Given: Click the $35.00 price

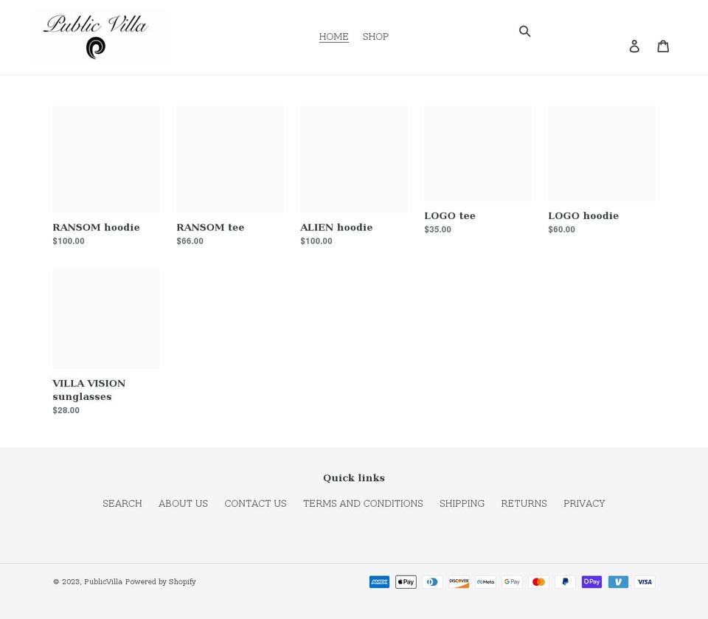Looking at the screenshot, I should tap(437, 229).
